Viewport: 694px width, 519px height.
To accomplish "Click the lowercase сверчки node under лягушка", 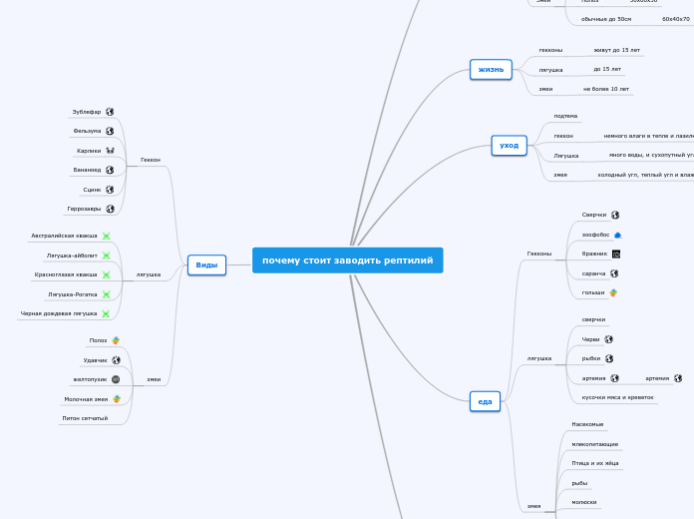I will [x=593, y=319].
